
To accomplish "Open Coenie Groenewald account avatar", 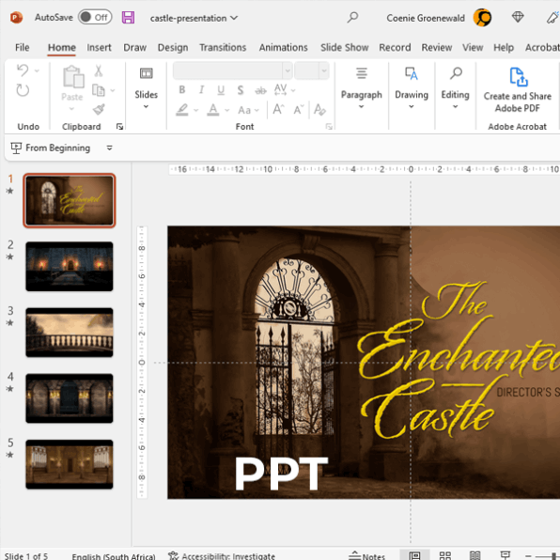I will tap(482, 18).
